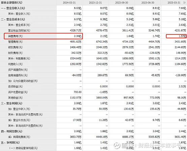Click the 投资收益(元) row label

click(16, 87)
